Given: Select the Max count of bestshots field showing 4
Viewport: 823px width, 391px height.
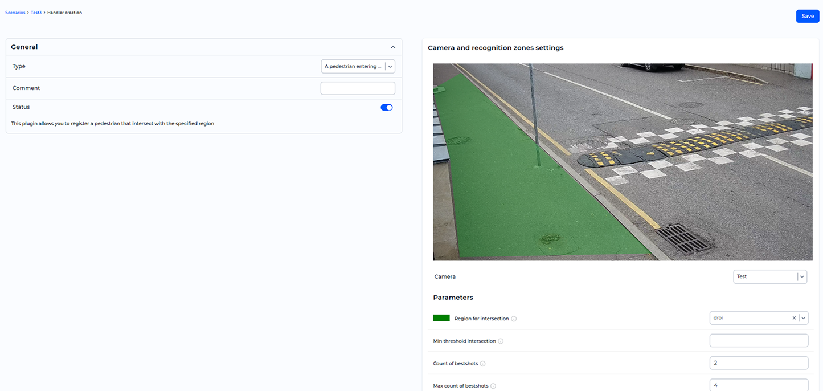Looking at the screenshot, I should coord(759,384).
